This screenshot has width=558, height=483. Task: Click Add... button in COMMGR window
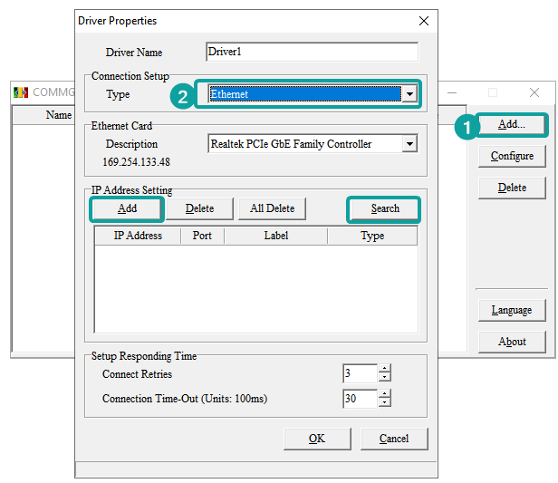(512, 124)
